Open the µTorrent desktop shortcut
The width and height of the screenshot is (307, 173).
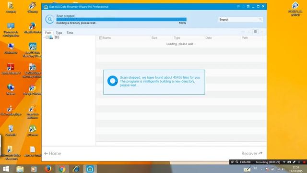pyautogui.click(x=33, y=131)
